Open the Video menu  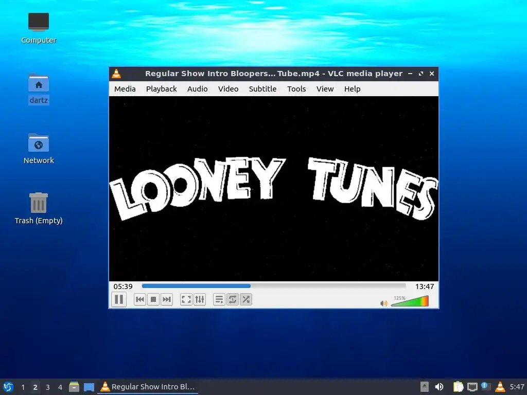click(x=228, y=89)
